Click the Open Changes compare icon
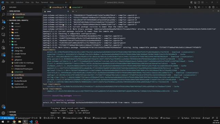The image size is (220, 124). coord(195,7)
